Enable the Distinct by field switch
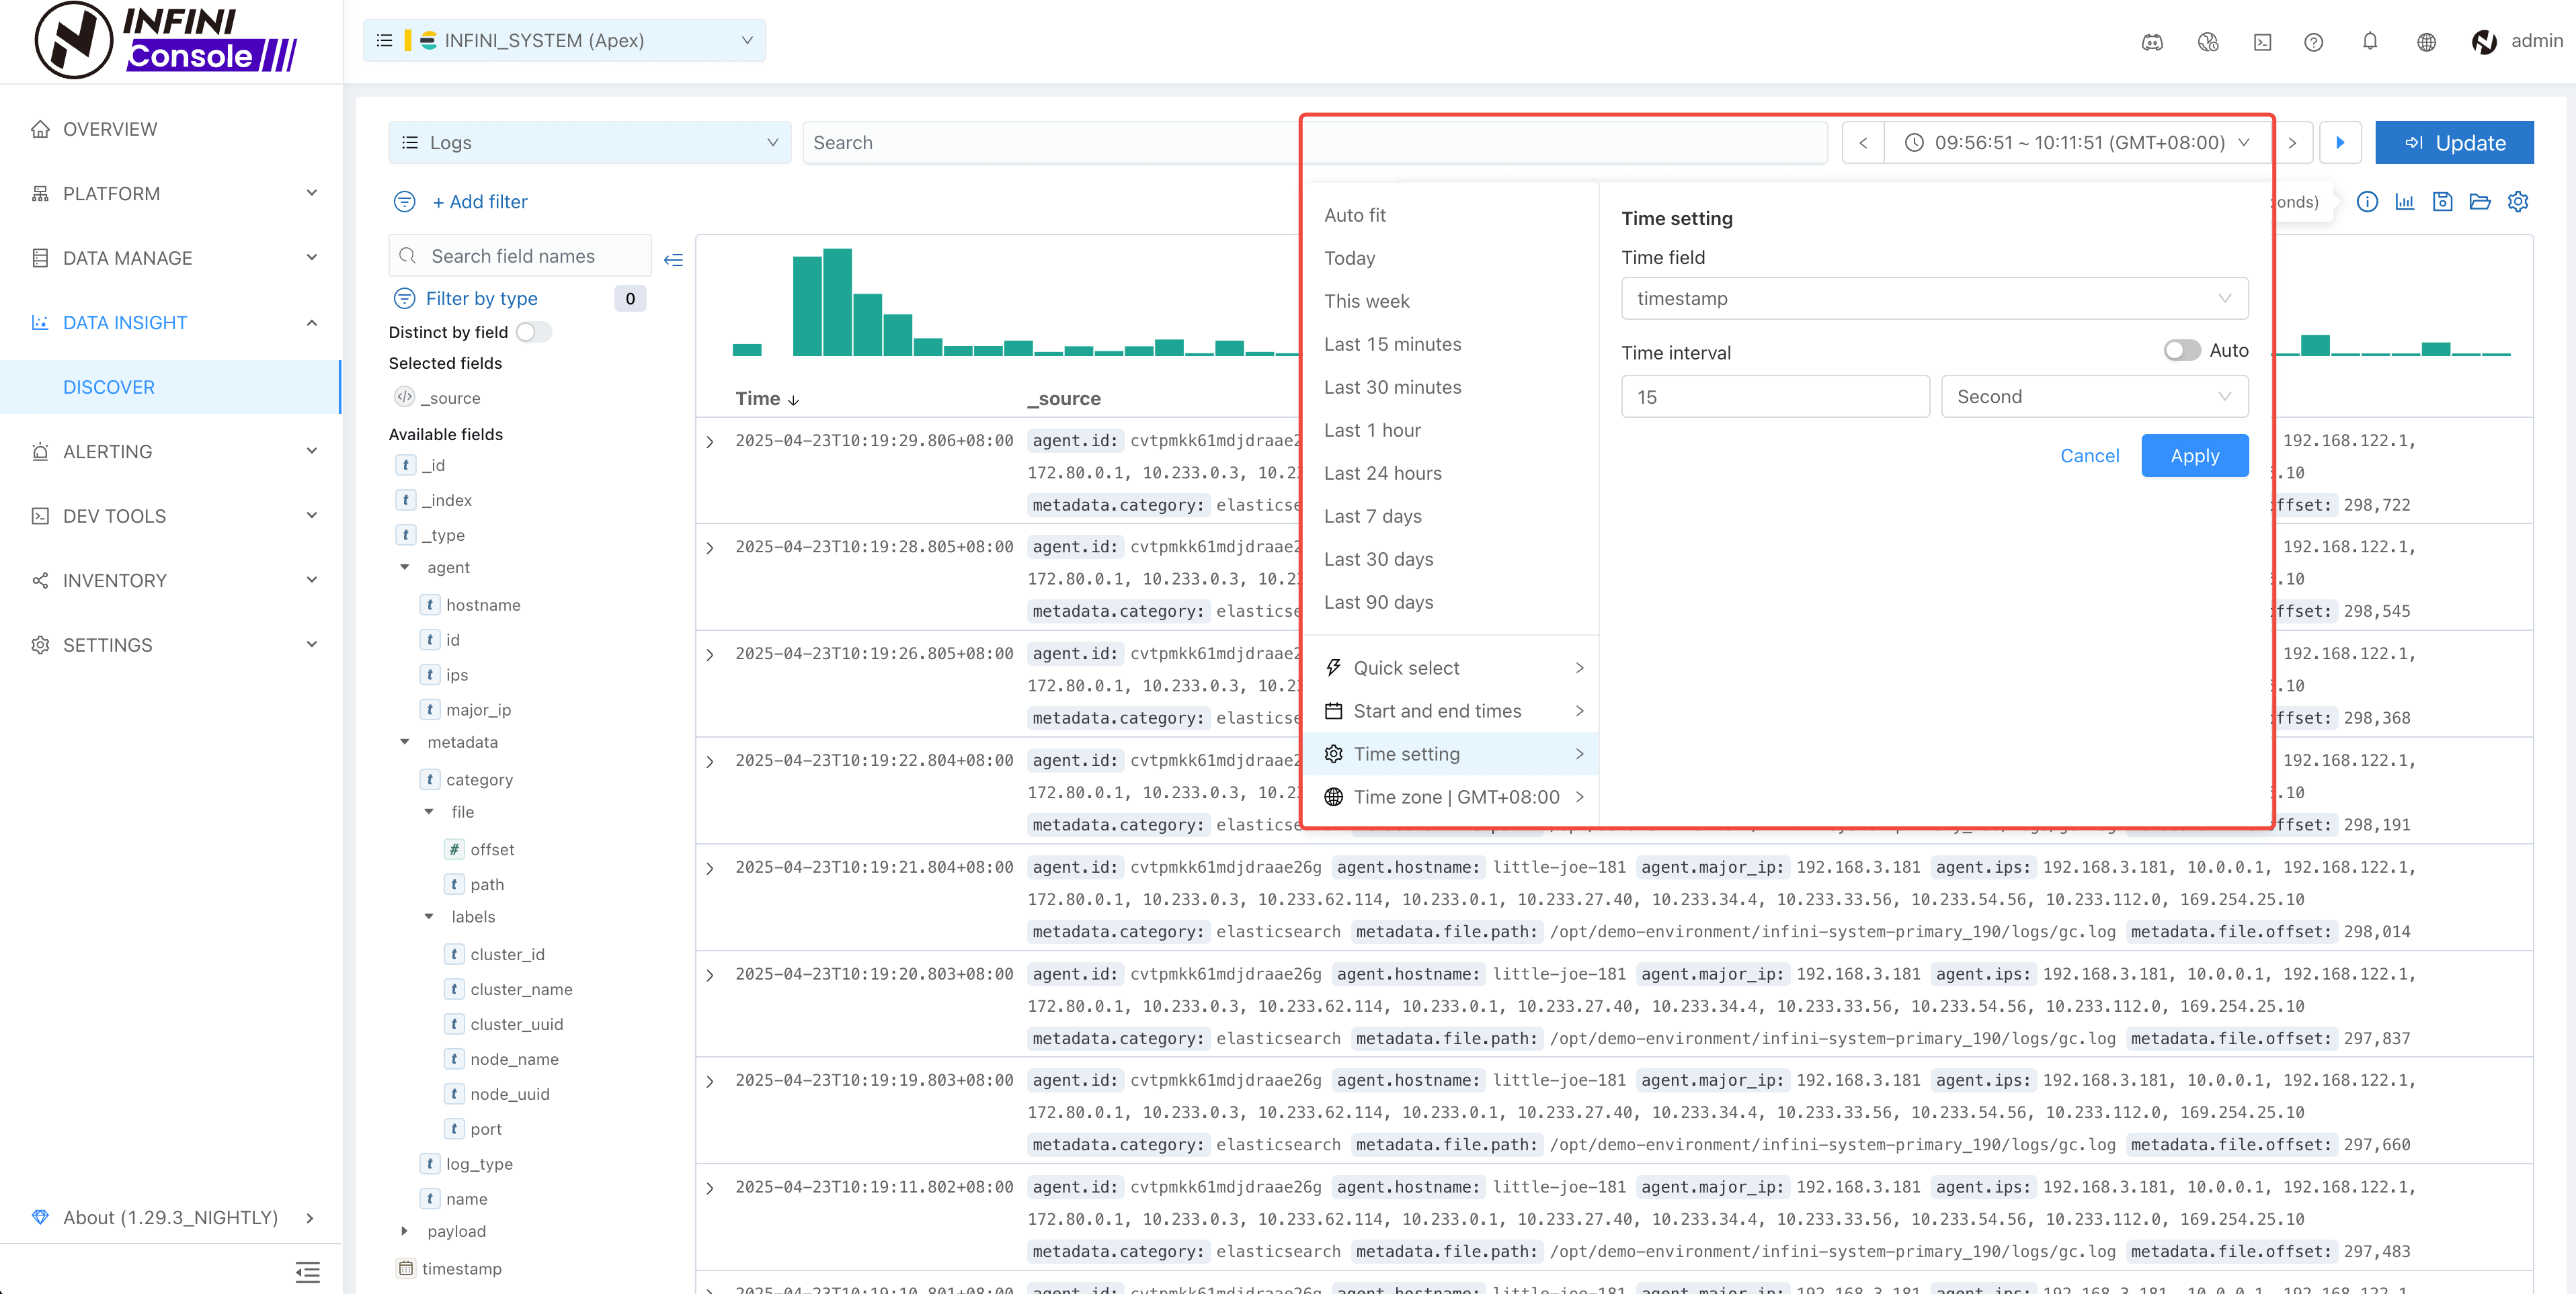 click(533, 332)
